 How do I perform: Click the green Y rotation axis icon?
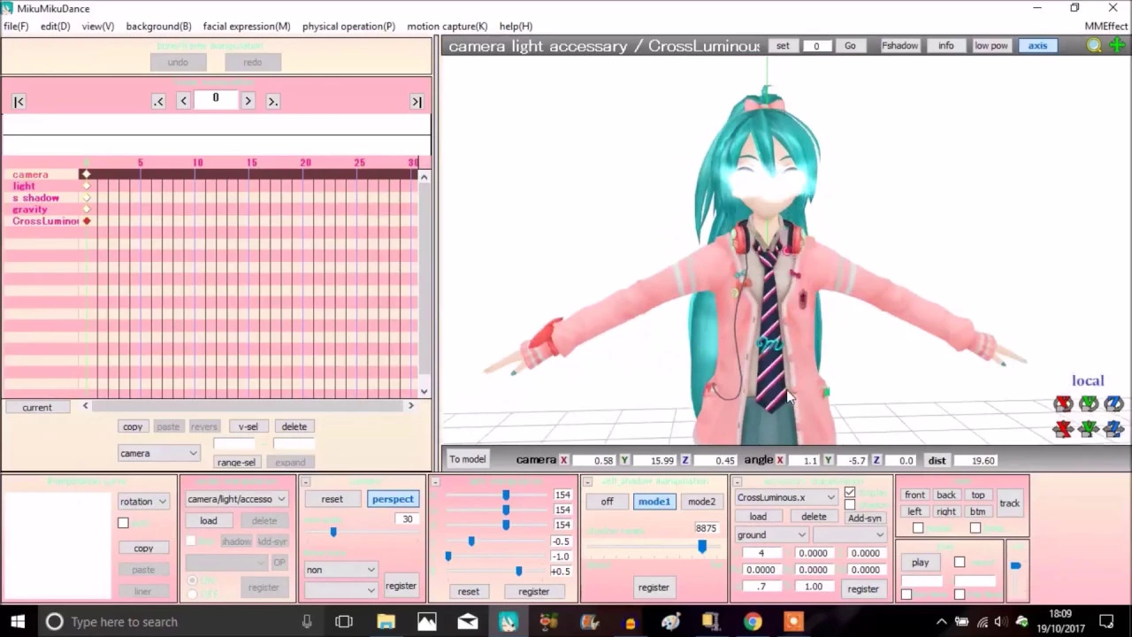(x=1089, y=404)
